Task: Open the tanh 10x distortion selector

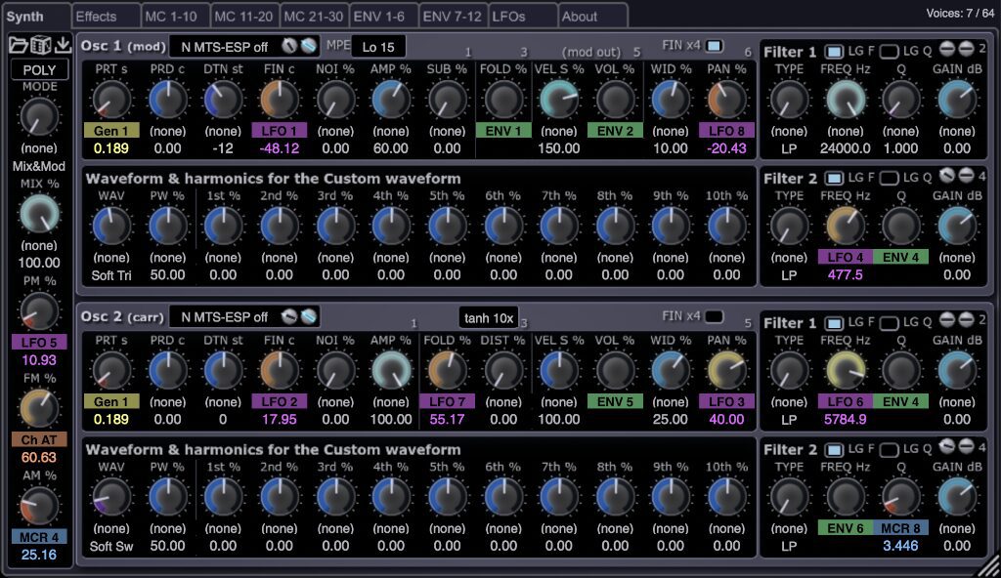Action: [489, 317]
